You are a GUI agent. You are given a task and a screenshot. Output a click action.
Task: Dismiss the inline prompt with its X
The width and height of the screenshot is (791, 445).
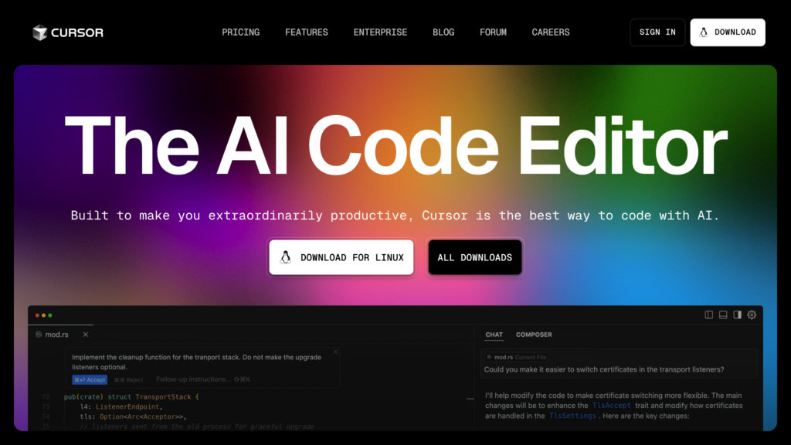pos(335,352)
